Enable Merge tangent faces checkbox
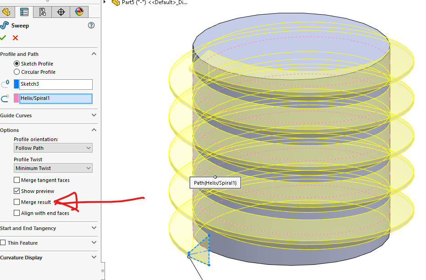 click(x=17, y=180)
